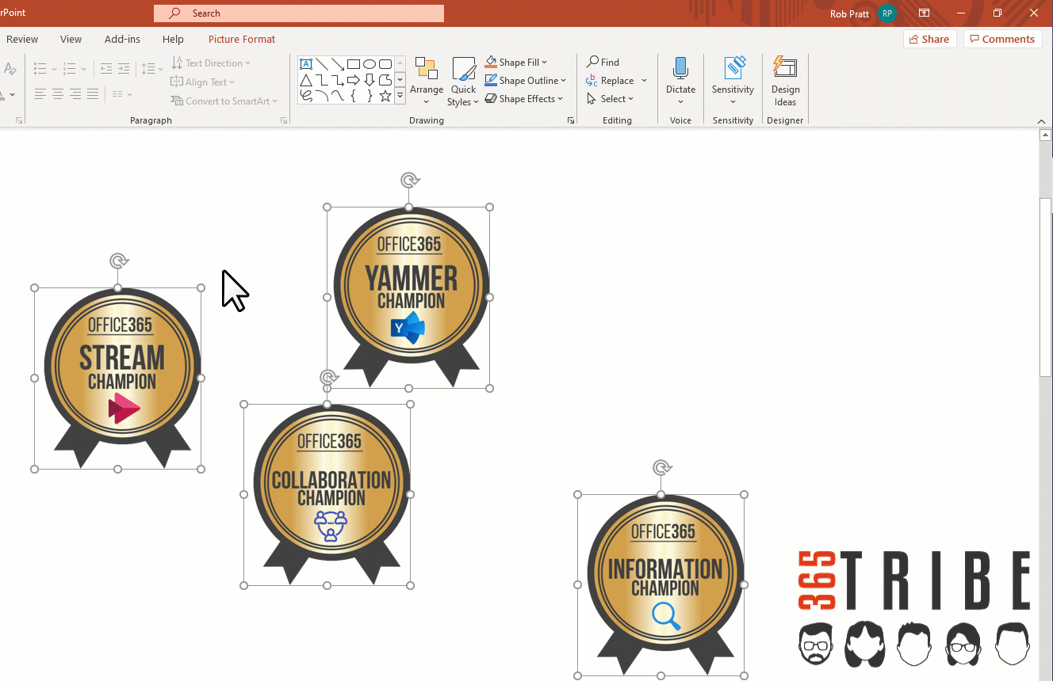
Task: Open Shape Fill color options
Action: coord(518,62)
